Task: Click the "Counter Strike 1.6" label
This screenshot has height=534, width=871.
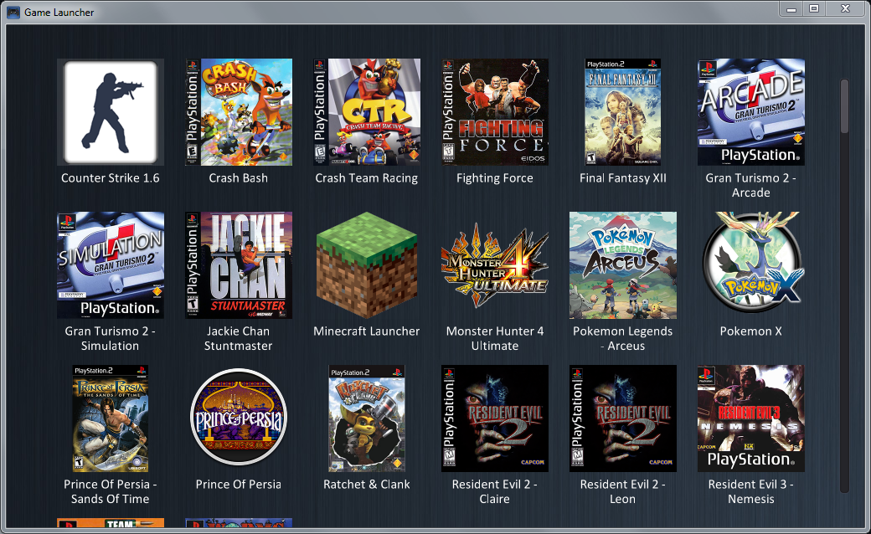Action: pos(110,178)
